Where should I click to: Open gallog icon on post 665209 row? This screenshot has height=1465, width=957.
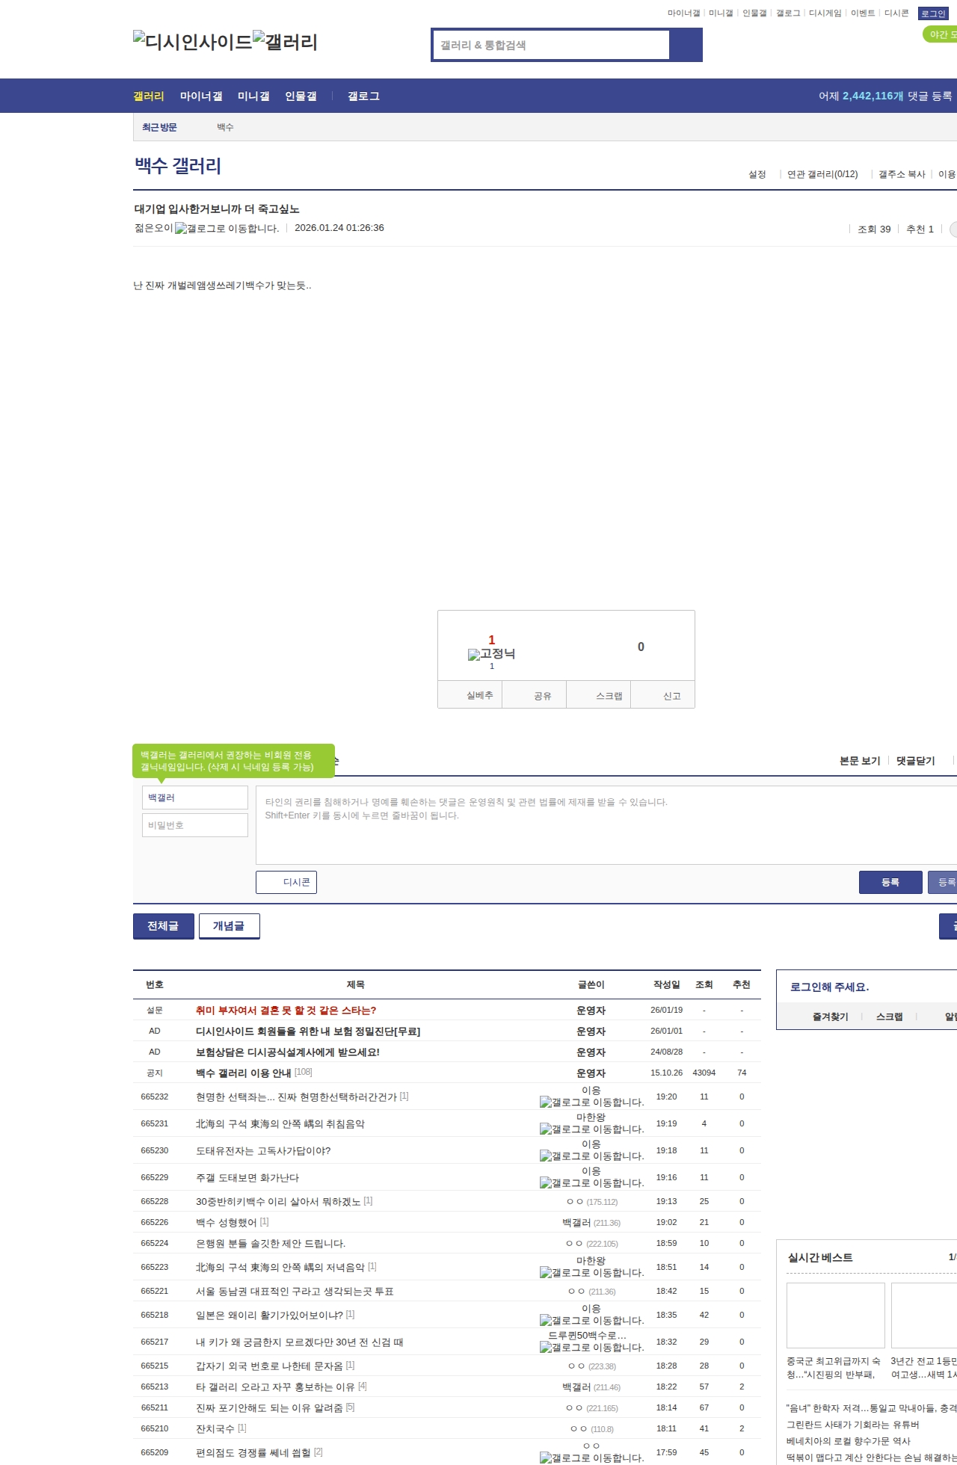click(591, 1458)
